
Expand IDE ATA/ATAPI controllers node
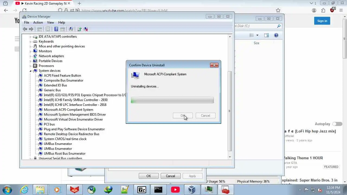click(x=31, y=37)
